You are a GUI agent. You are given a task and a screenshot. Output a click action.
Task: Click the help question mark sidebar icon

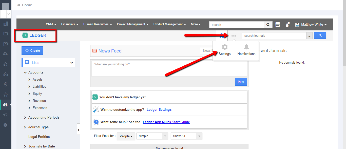point(6,125)
